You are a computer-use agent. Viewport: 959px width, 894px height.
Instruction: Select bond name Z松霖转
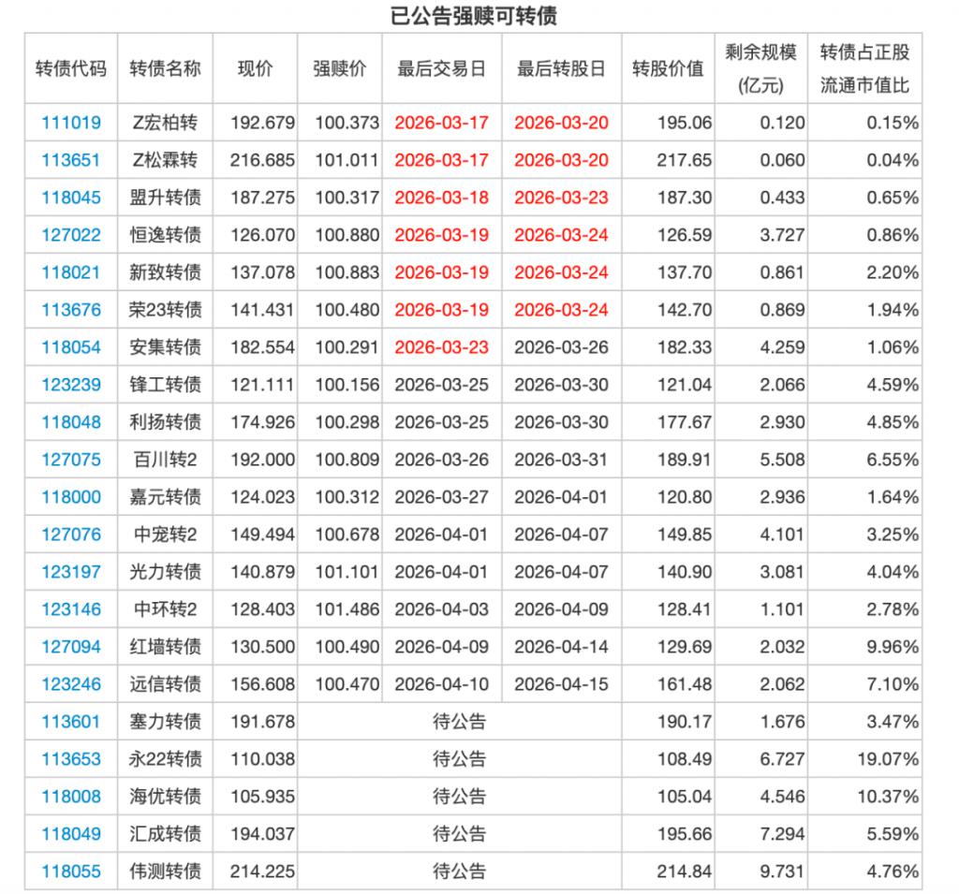[165, 160]
